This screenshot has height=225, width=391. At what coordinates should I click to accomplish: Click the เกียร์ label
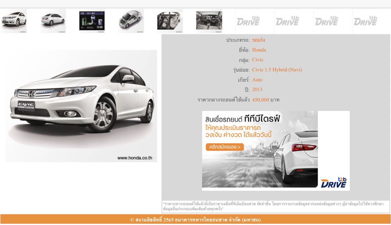tap(244, 80)
